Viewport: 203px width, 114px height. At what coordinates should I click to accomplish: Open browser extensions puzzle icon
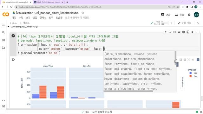click(187, 7)
